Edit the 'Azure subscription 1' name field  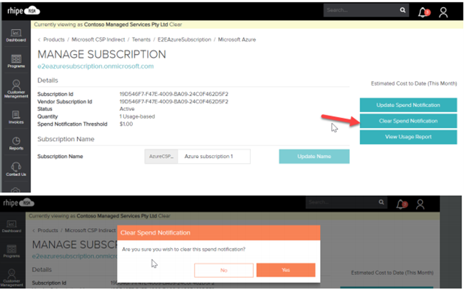click(x=214, y=156)
